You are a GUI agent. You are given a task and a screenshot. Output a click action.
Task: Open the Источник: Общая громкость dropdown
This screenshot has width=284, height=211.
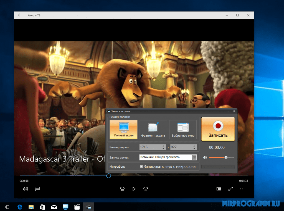point(194,157)
